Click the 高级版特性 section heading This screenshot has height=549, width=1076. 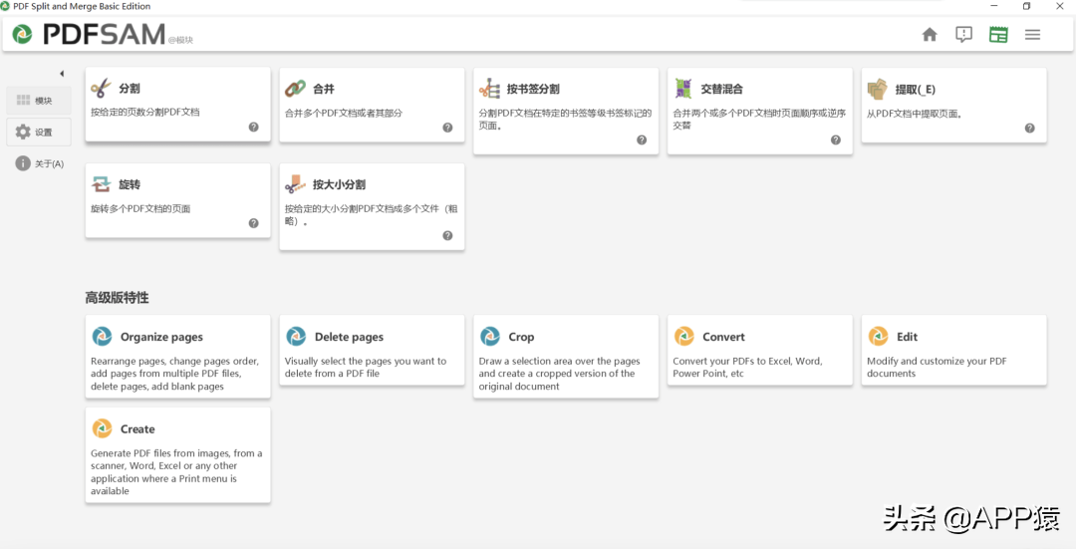pos(117,298)
